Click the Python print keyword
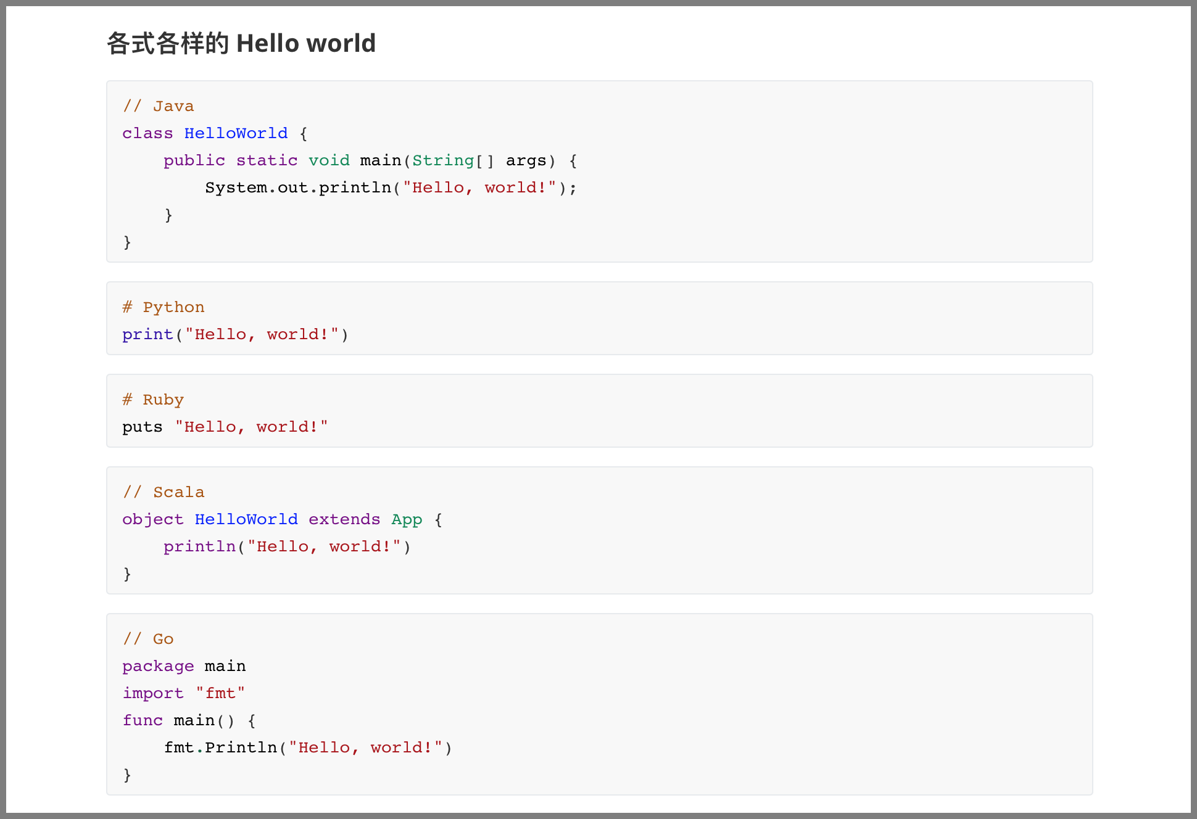This screenshot has height=819, width=1197. tap(147, 334)
